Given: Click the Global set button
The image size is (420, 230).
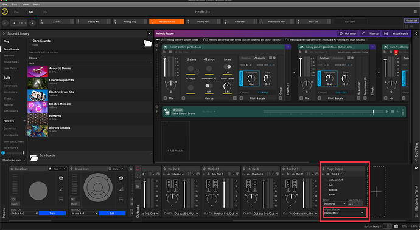Looking at the screenshot, I should (411, 21).
